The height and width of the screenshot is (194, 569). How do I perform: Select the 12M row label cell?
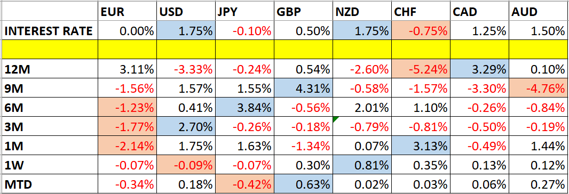tap(50, 69)
